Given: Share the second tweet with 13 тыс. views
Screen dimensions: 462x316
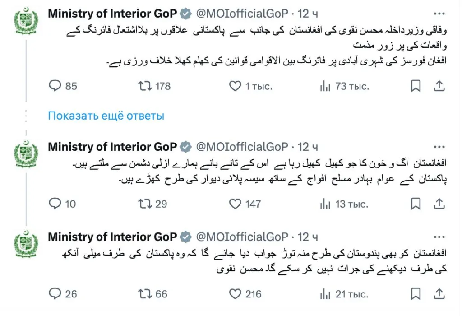Looking at the screenshot, I should click(439, 204).
